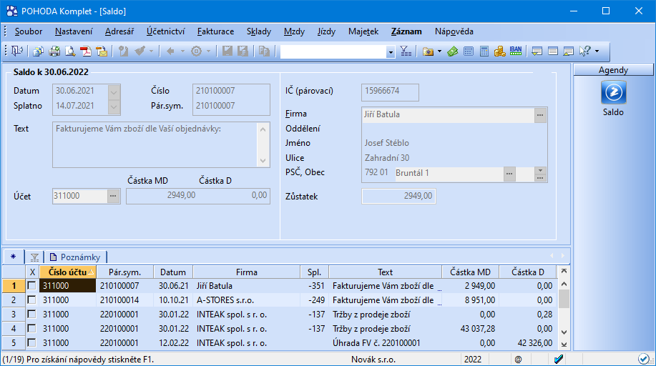
Task: Click the PDF export icon
Action: pyautogui.click(x=86, y=51)
